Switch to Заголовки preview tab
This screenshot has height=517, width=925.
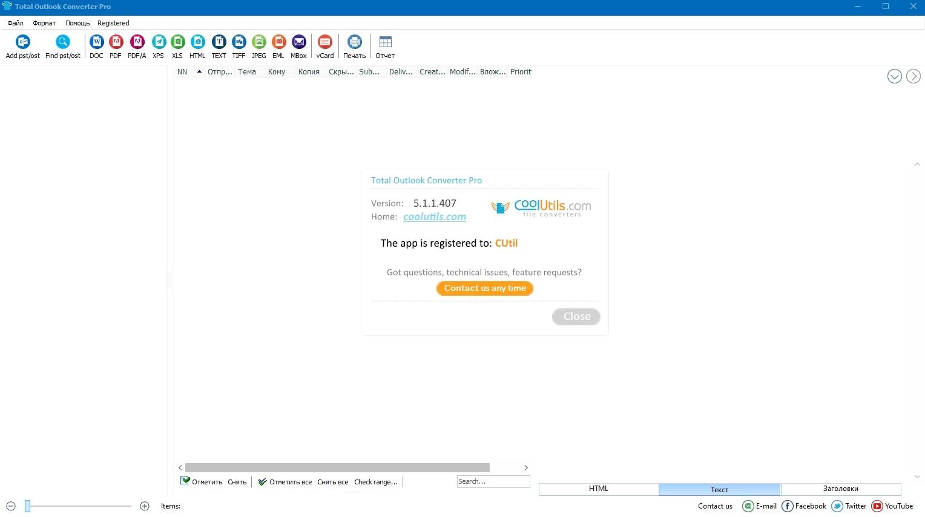pyautogui.click(x=841, y=489)
